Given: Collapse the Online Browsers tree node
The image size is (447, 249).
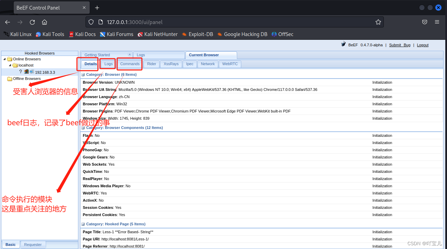Looking at the screenshot, I should point(4,59).
